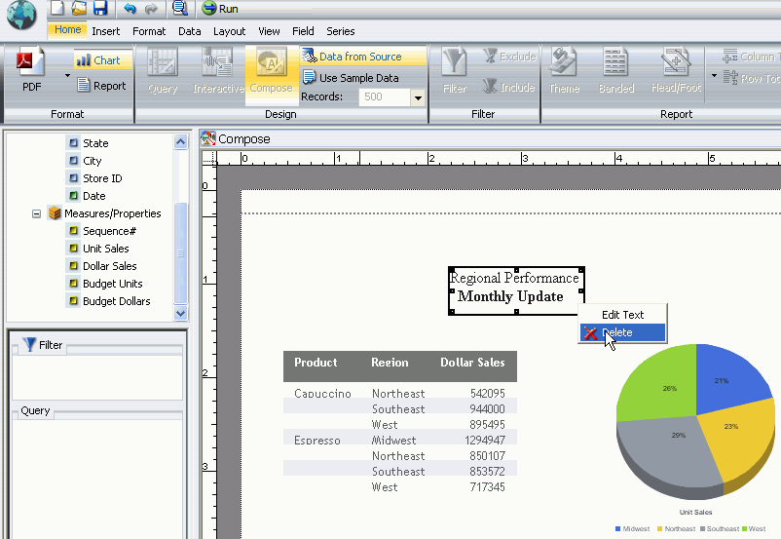Click the field list scrollbar thumb
The image size is (781, 539).
pos(180,252)
